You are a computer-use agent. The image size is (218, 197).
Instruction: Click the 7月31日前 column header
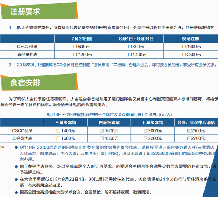click(x=82, y=39)
